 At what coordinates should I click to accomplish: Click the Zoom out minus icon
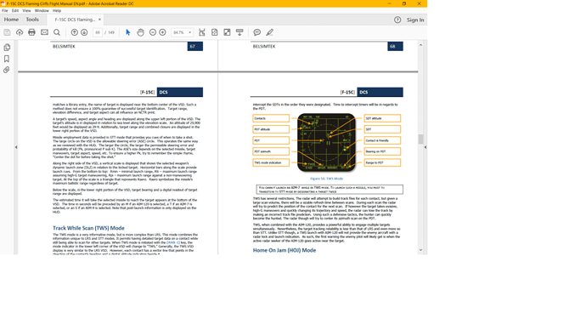click(153, 32)
